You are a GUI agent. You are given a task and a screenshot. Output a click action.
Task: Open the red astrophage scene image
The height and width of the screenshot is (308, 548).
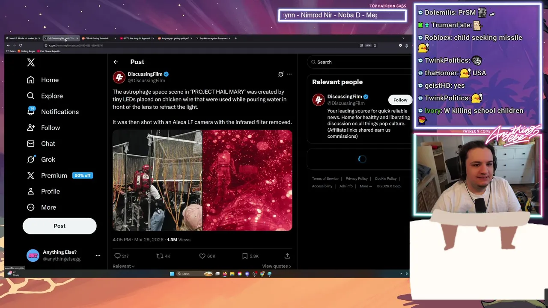click(x=247, y=181)
